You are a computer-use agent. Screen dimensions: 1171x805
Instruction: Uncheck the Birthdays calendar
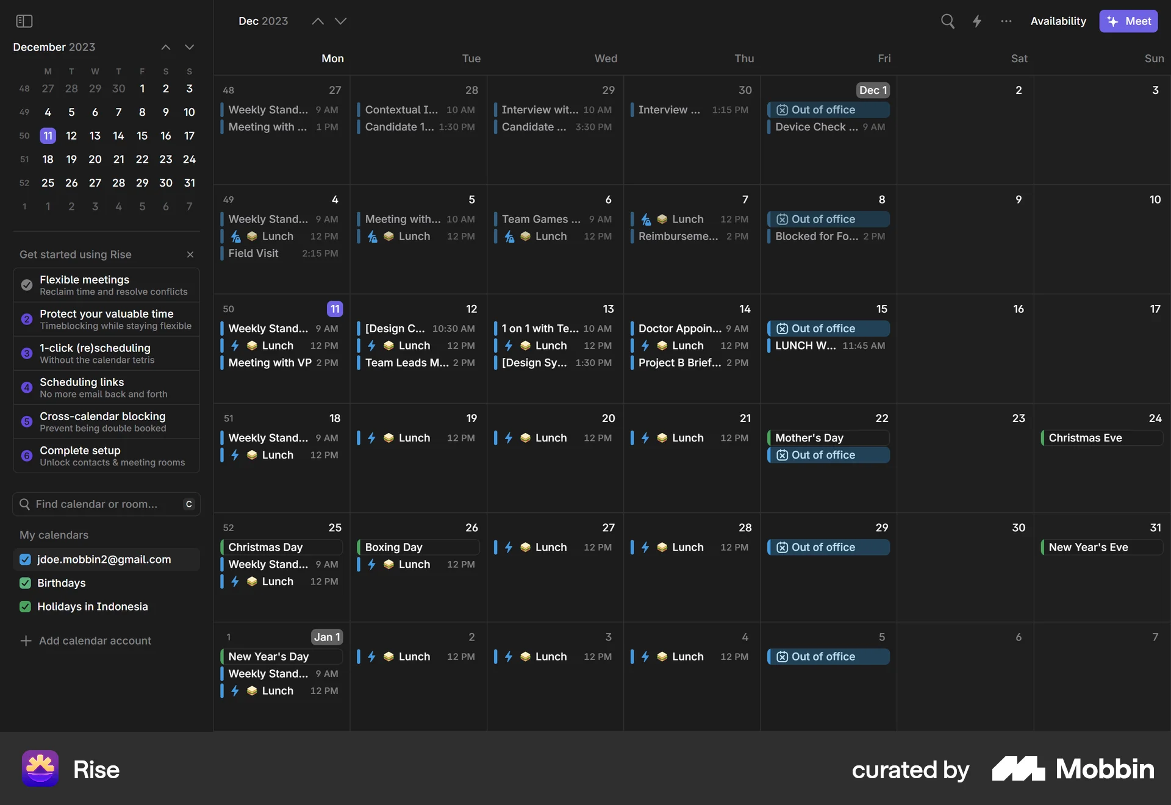(x=24, y=583)
